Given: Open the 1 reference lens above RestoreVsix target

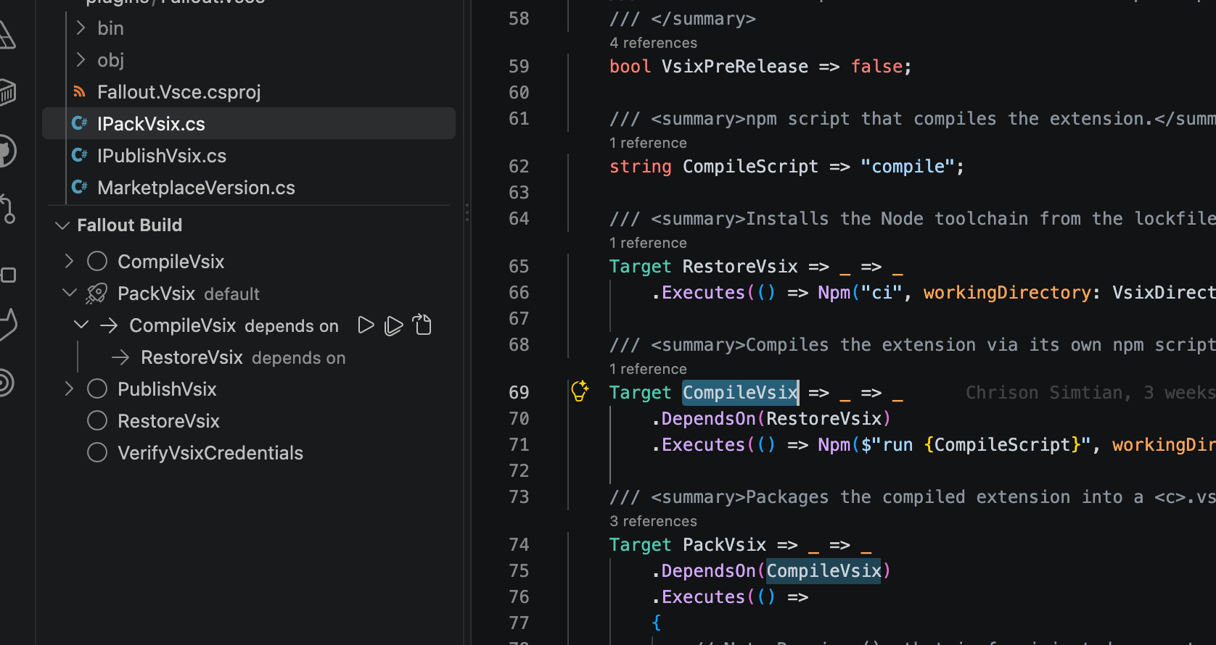Looking at the screenshot, I should click(x=648, y=243).
